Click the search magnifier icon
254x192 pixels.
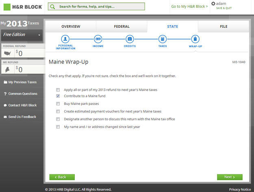coord(52,7)
